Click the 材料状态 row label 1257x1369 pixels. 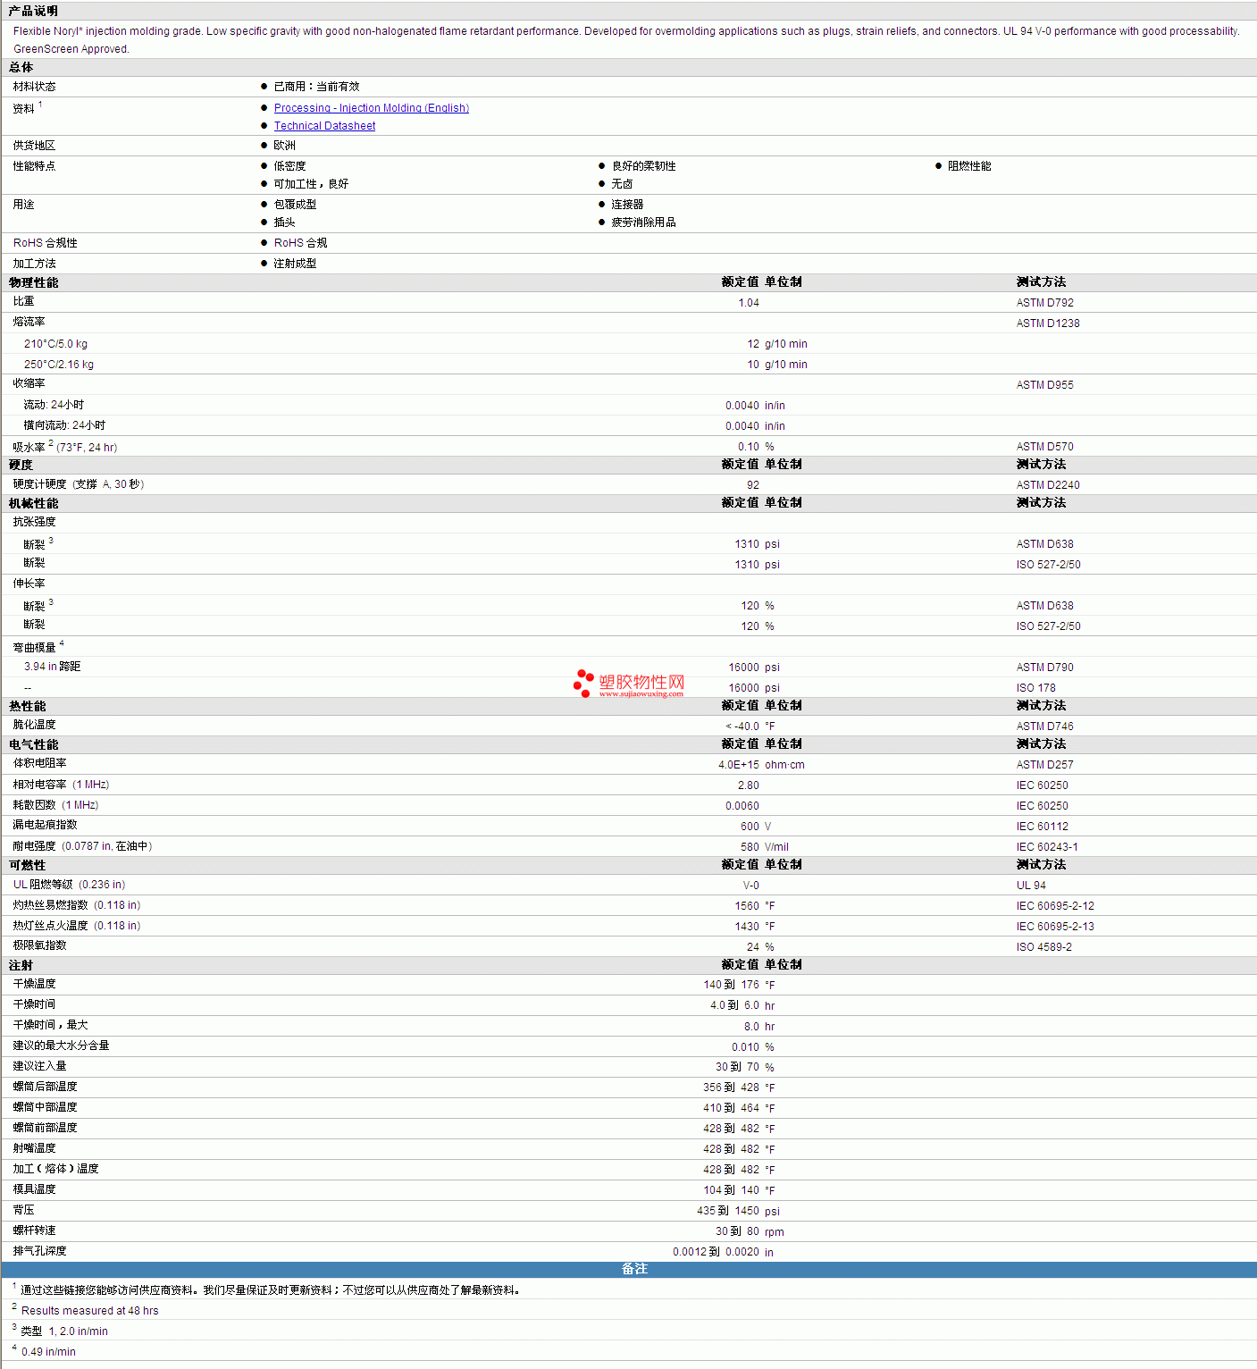(x=34, y=87)
